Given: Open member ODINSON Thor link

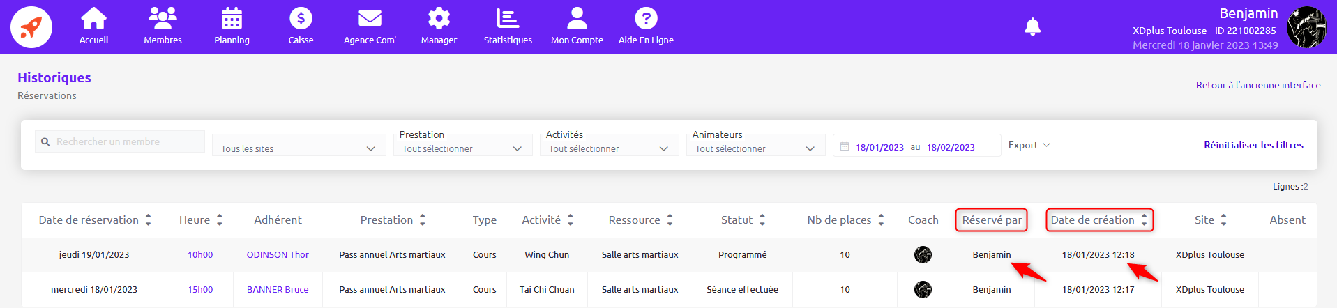Looking at the screenshot, I should (278, 254).
